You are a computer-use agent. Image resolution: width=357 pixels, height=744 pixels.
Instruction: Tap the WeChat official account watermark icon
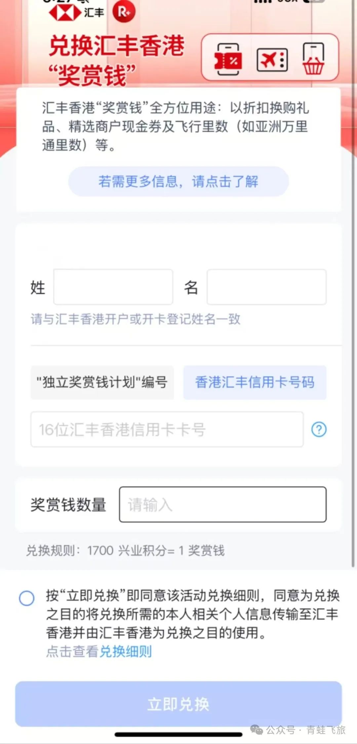(x=257, y=729)
